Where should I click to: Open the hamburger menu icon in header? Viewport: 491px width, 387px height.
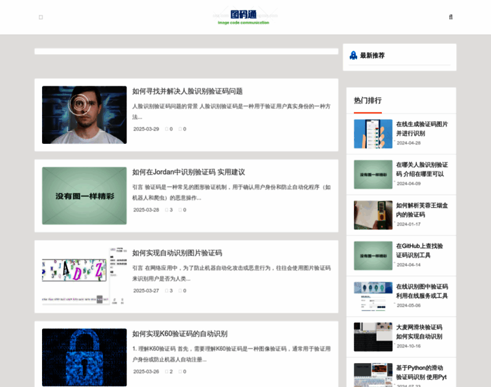[41, 17]
